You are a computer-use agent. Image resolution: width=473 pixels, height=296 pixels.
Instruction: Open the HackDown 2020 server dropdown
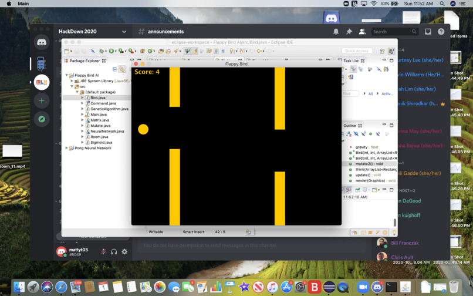pos(124,31)
